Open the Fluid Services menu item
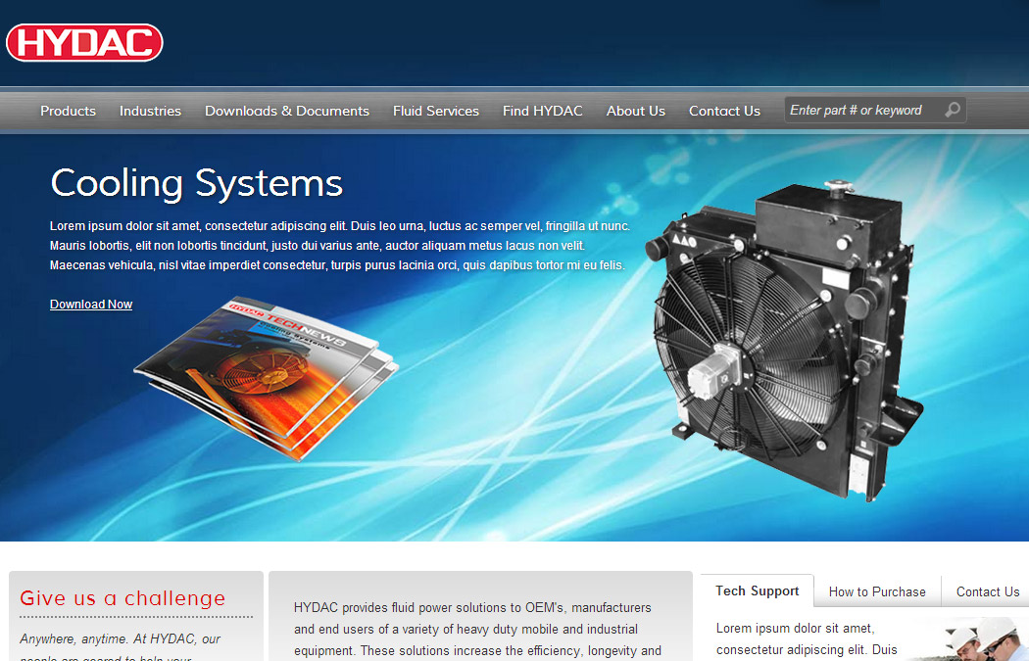This screenshot has height=661, width=1029. [x=436, y=111]
